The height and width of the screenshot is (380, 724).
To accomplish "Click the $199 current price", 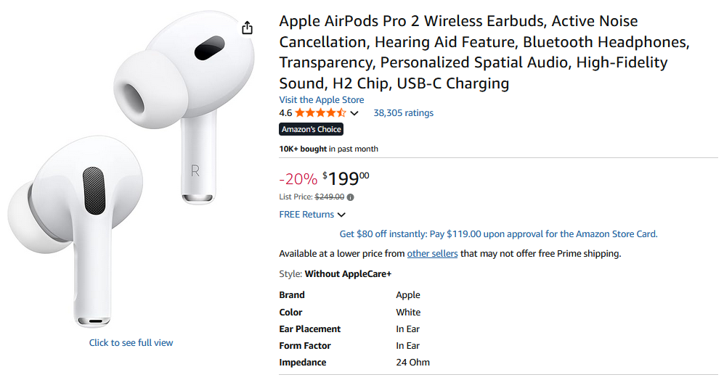I will click(x=346, y=178).
